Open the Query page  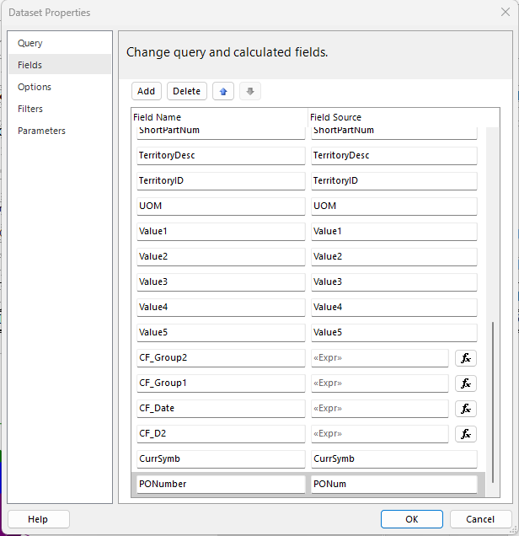(x=30, y=43)
